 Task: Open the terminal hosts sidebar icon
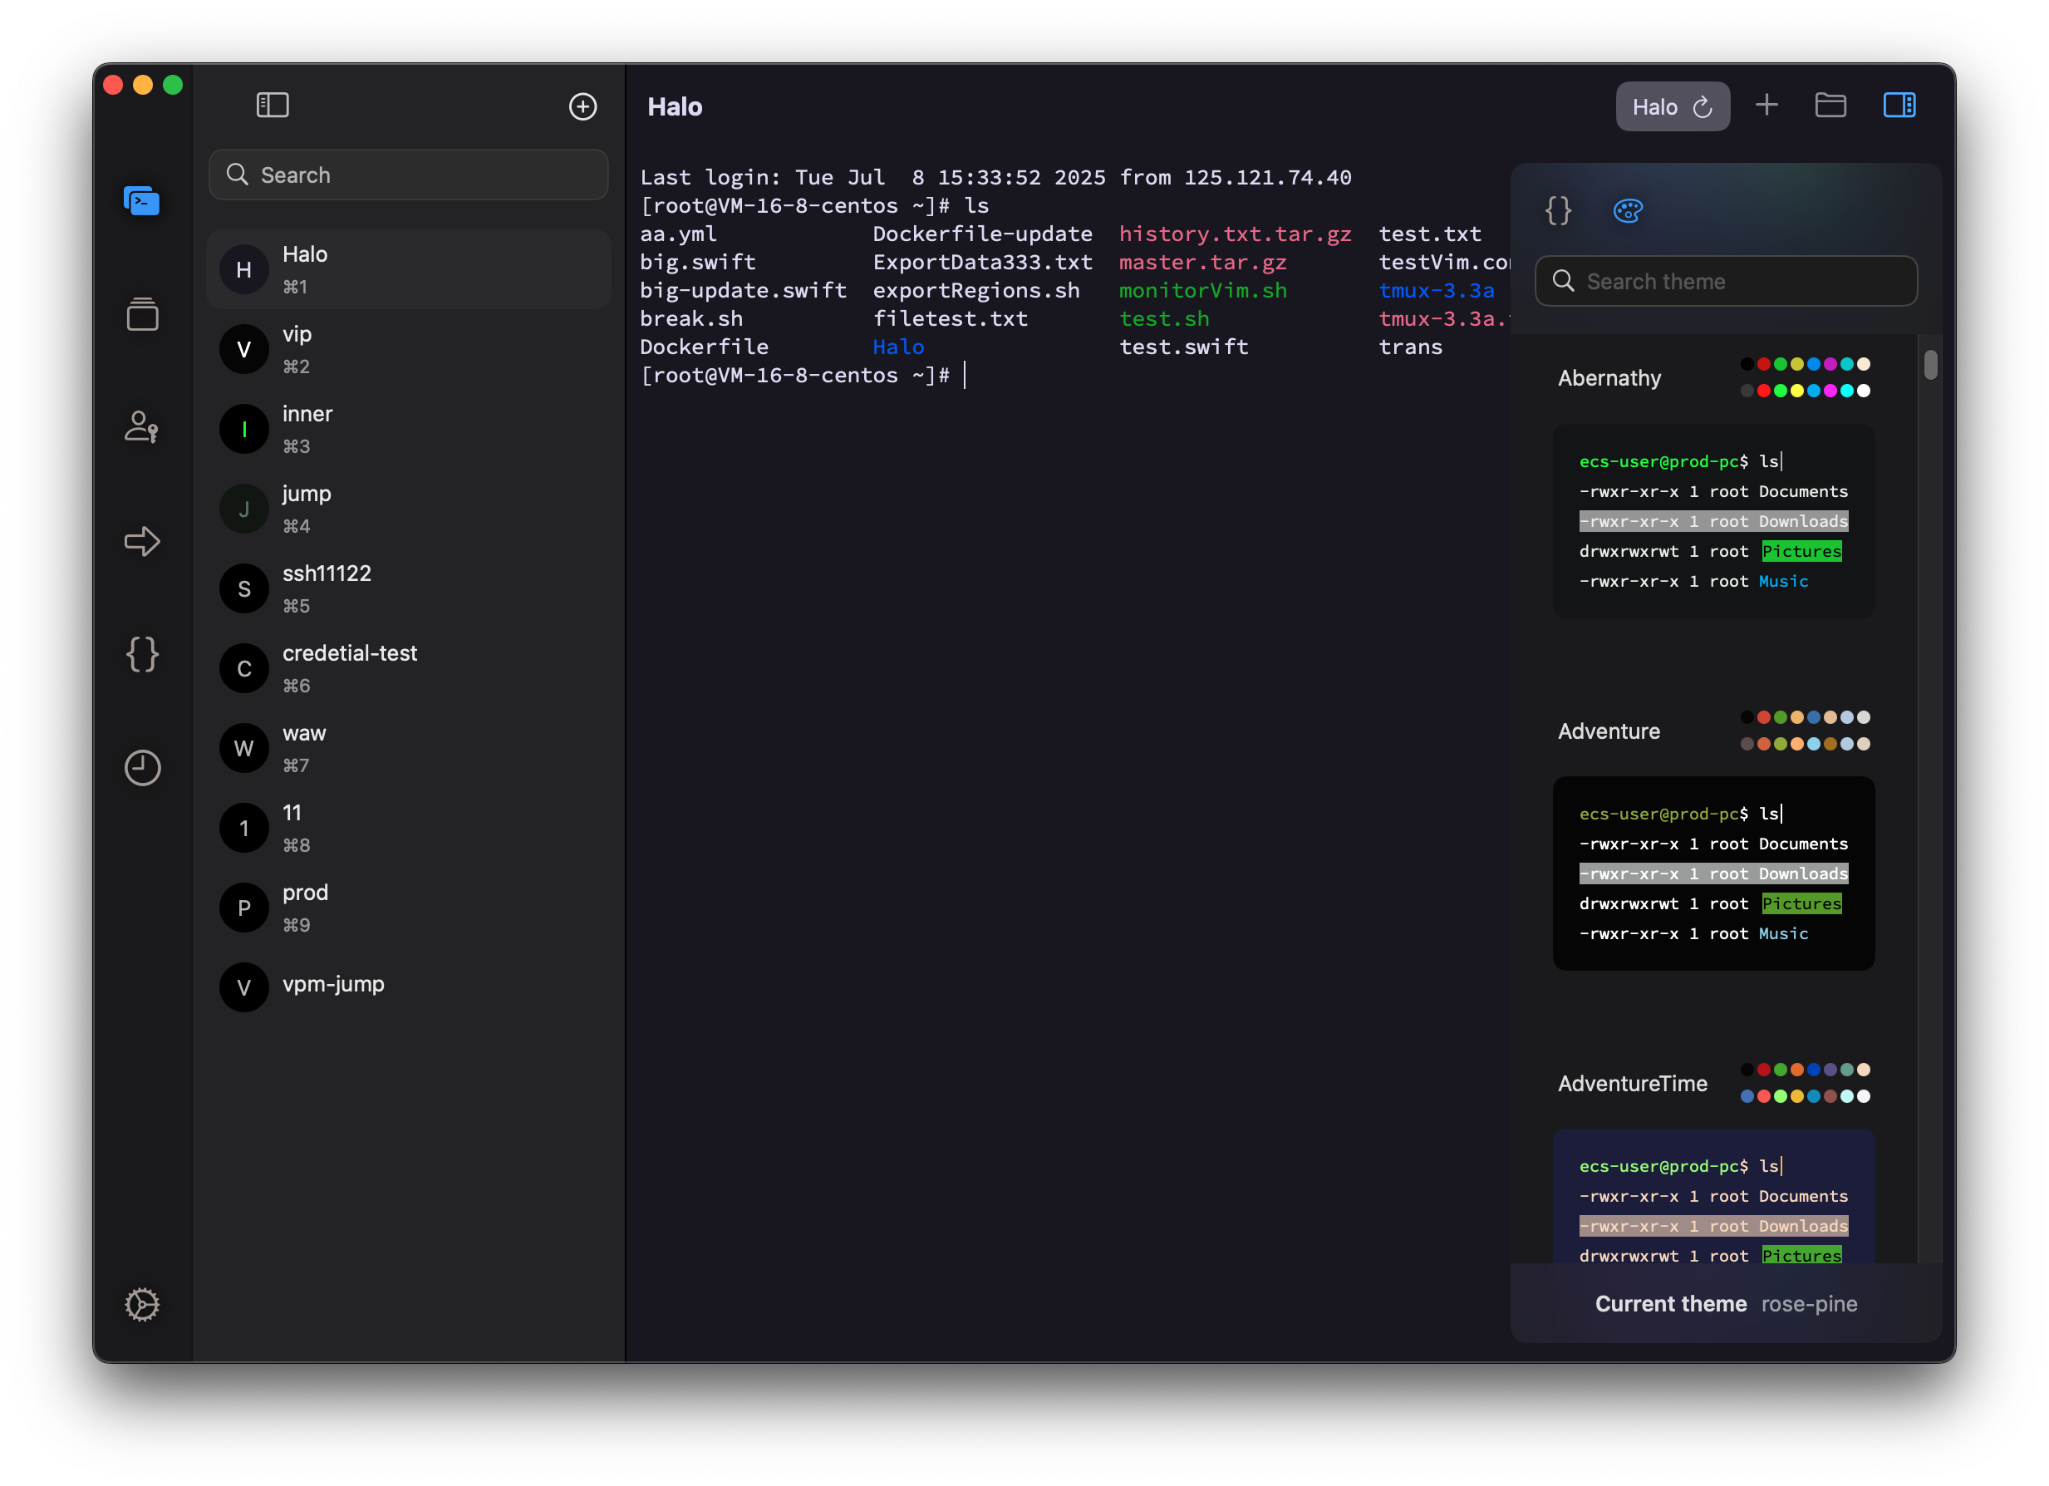pyautogui.click(x=142, y=200)
